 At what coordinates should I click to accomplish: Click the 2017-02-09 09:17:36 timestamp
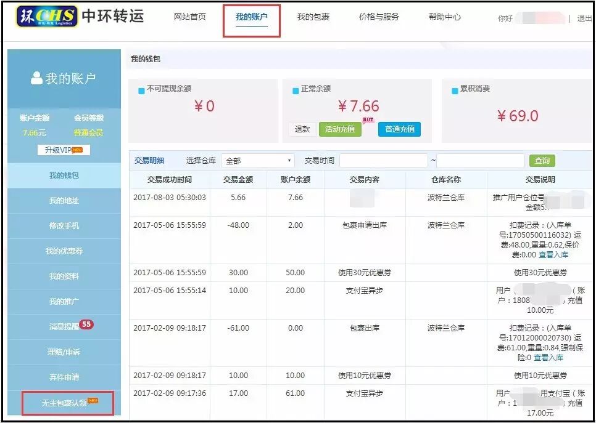[x=170, y=393]
